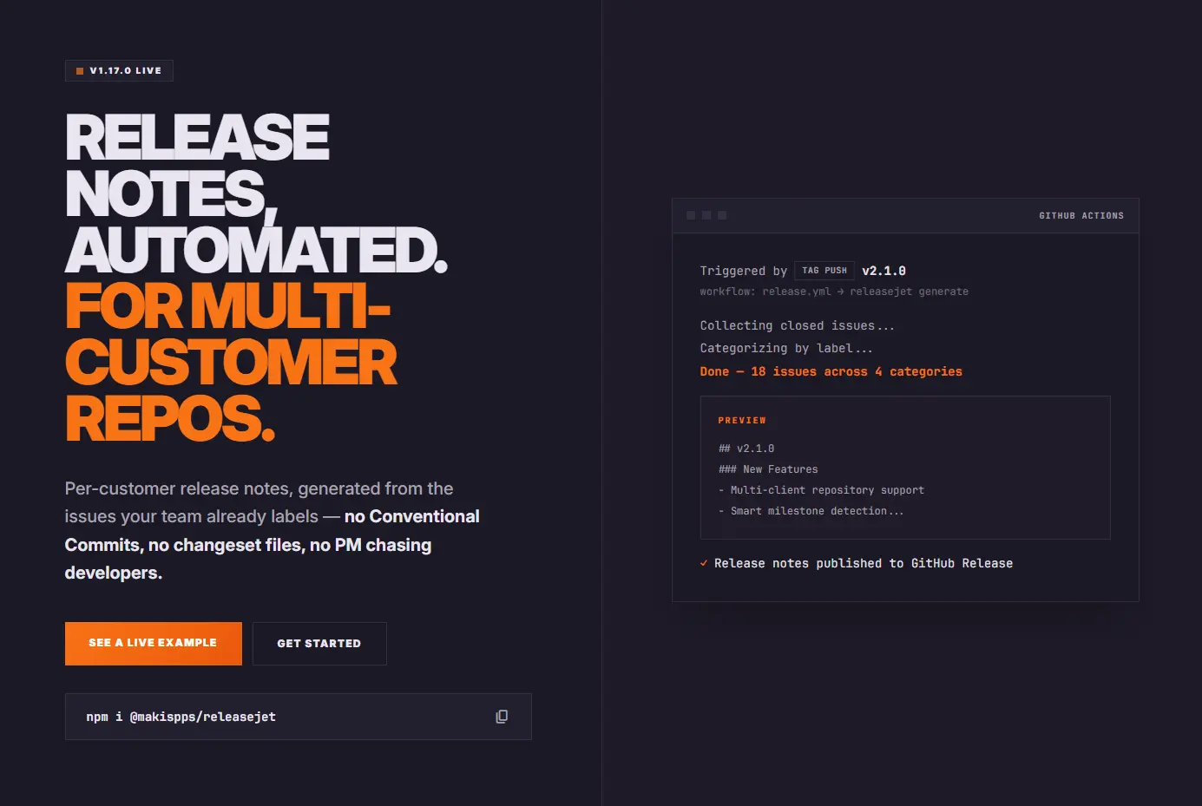The image size is (1202, 806).
Task: Click the Triggered by label in the terminal
Action: (743, 271)
